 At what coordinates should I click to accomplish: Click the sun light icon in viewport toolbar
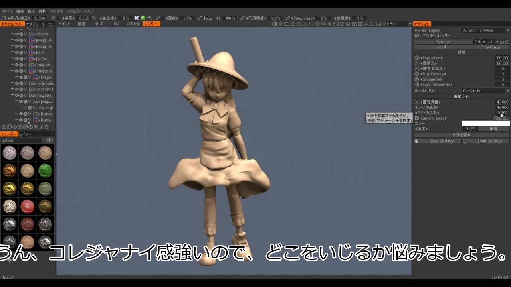[281, 24]
